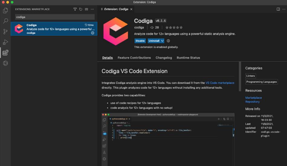Filter extensions with the funnel icon
Viewport: 287px width, 166px height.
(75, 9)
